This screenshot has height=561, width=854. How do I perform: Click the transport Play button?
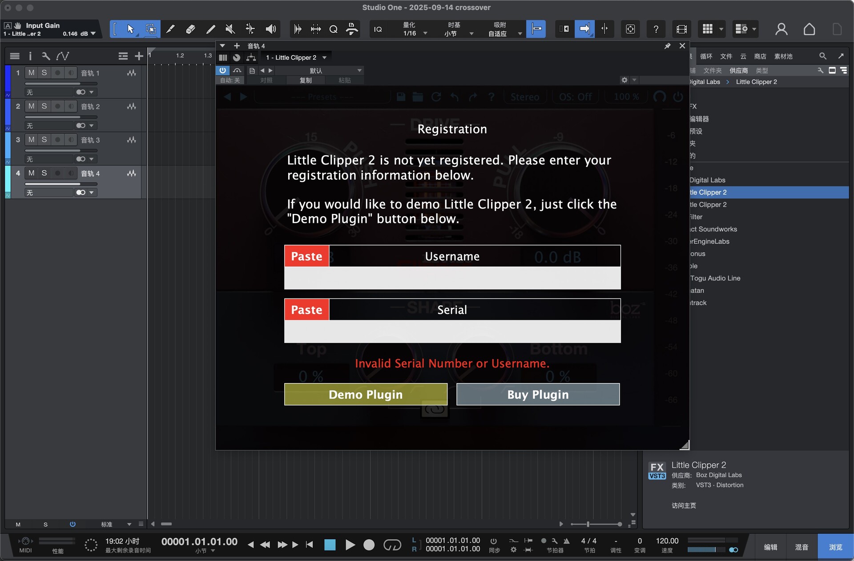coord(350,545)
